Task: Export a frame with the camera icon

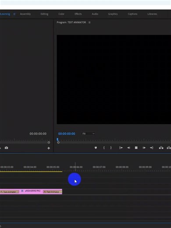Action: [7, 148]
